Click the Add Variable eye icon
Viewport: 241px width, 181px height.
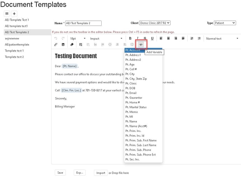(x=141, y=45)
